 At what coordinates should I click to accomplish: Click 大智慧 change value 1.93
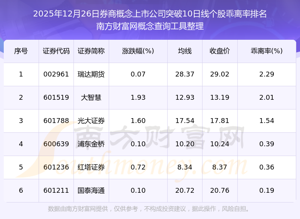138,97
